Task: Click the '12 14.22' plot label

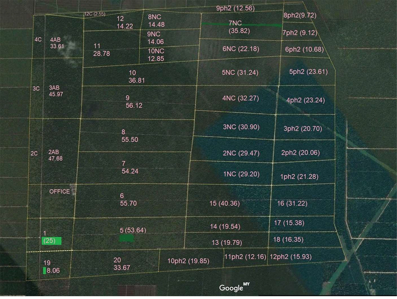Action: (125, 23)
